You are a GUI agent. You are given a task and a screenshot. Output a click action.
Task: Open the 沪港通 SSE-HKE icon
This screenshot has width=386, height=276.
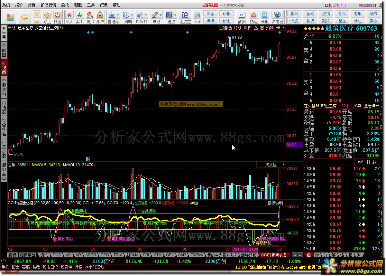[277, 17]
